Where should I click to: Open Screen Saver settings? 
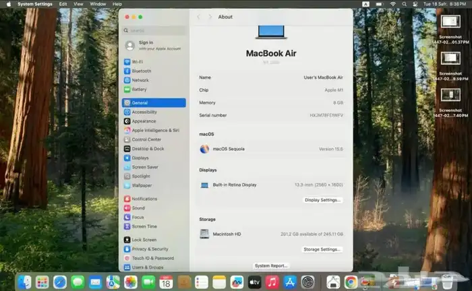pyautogui.click(x=154, y=167)
